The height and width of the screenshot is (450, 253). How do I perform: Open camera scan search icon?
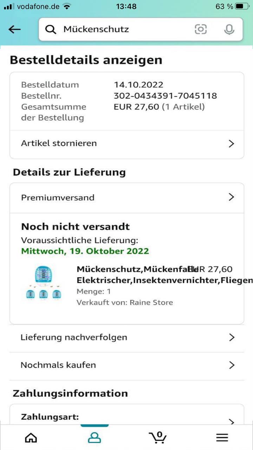click(201, 30)
